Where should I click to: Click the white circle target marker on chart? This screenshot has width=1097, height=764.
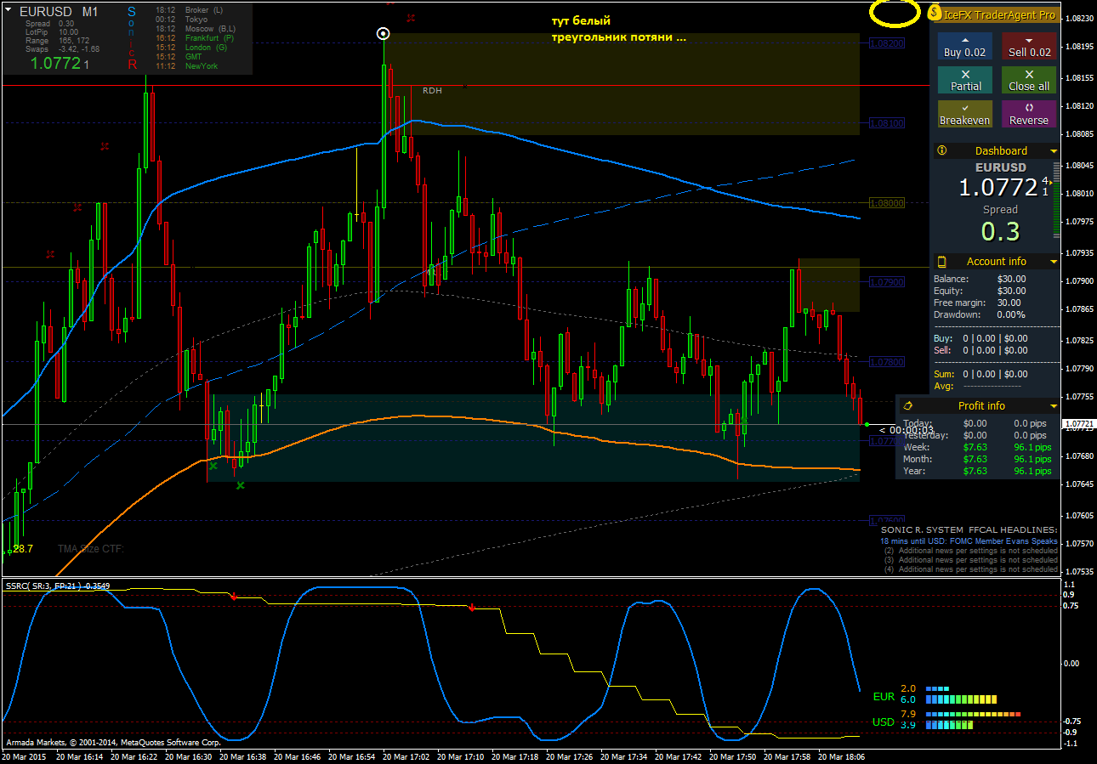click(x=384, y=34)
